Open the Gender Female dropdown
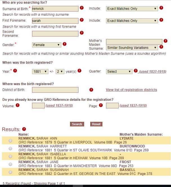171x187 pixels. [x=47, y=45]
